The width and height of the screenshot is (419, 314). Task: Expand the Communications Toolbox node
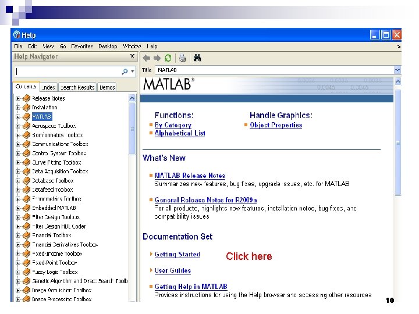(17, 144)
